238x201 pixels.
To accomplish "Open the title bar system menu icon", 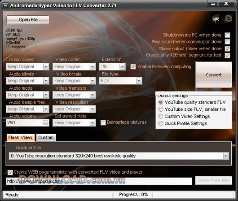I will (x=6, y=6).
